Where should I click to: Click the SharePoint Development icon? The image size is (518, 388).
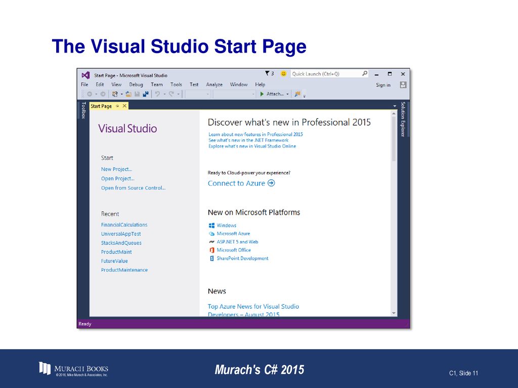point(212,258)
